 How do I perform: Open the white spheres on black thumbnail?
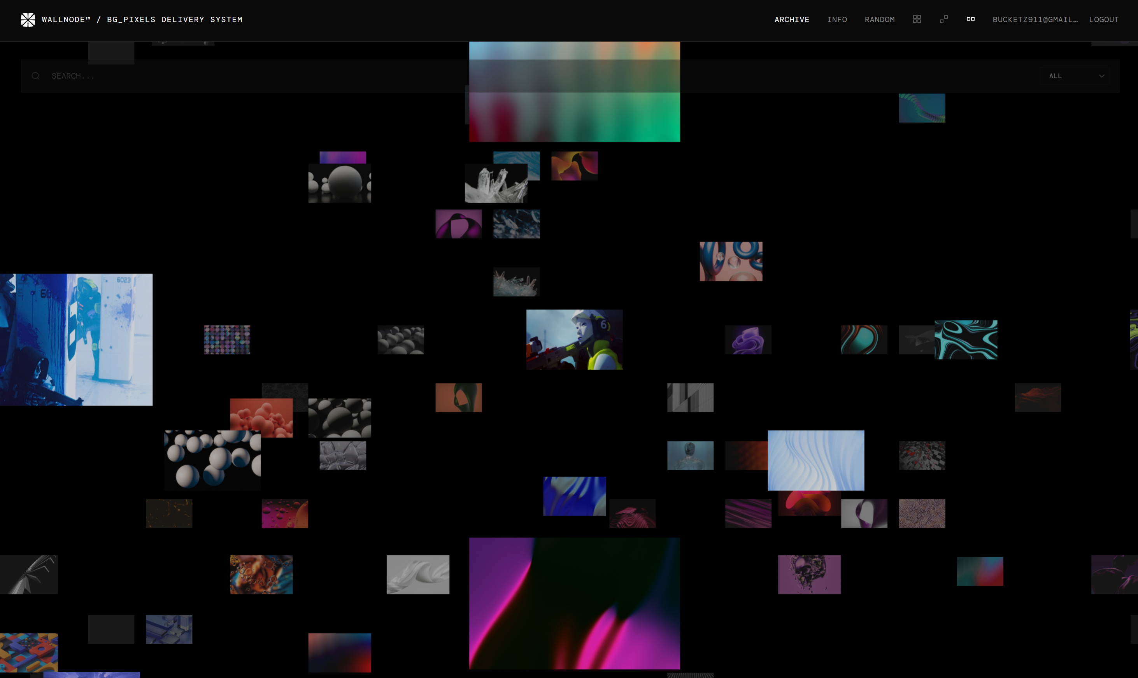pos(212,460)
